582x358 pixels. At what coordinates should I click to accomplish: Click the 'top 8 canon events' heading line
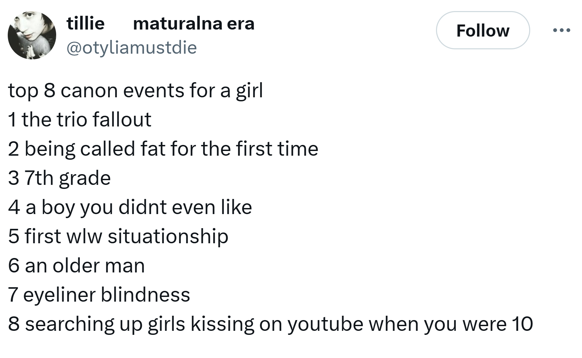click(x=136, y=91)
